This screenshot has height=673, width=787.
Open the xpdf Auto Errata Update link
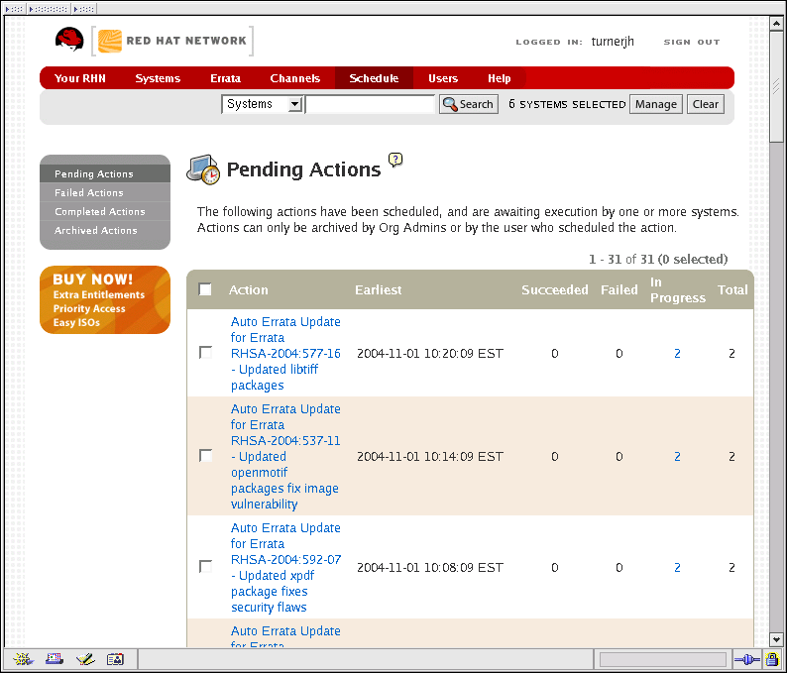click(285, 567)
